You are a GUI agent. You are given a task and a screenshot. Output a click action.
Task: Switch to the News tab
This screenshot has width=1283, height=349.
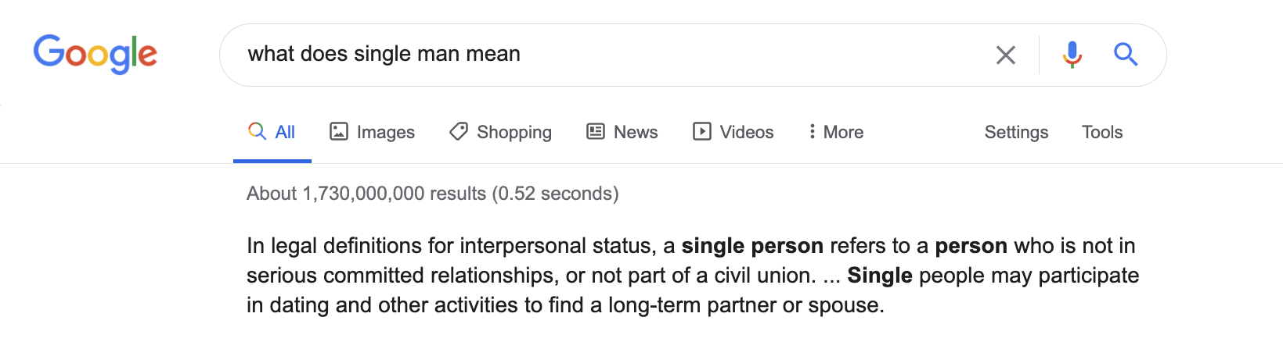coord(635,132)
